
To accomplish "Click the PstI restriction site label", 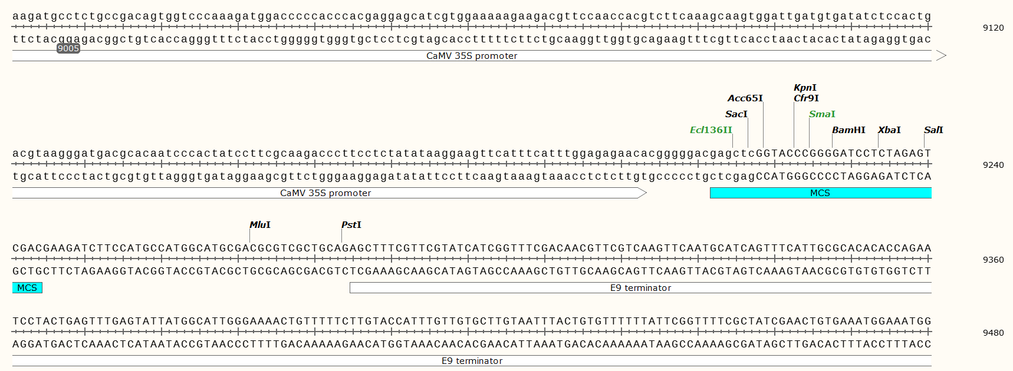I will [x=351, y=225].
